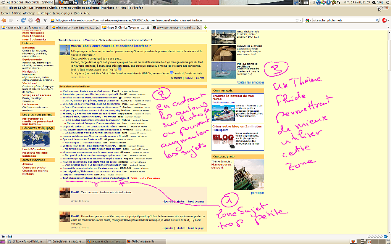Click the 'La Taverne' breadcrumb link
The width and height of the screenshot is (391, 244).
[88, 40]
